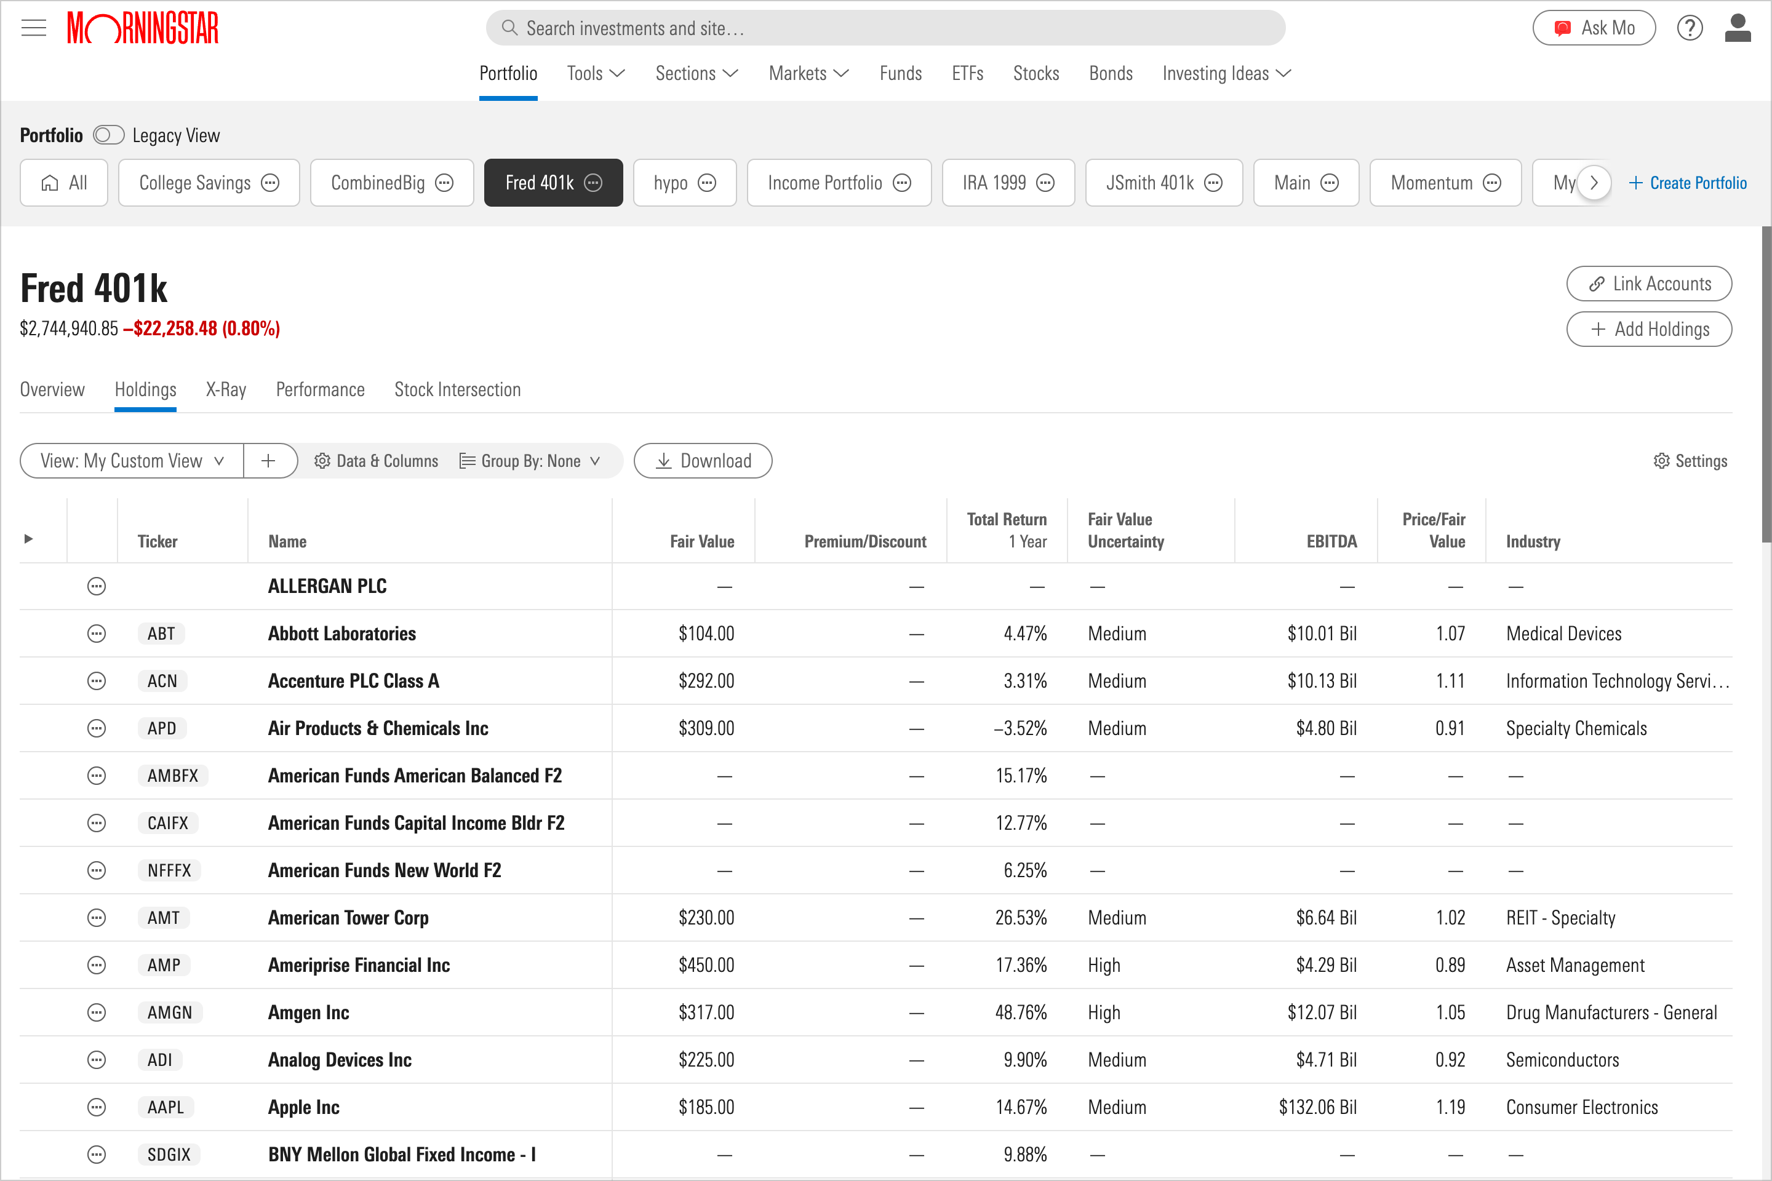Open the Funds nav item
The width and height of the screenshot is (1772, 1181).
click(x=900, y=74)
